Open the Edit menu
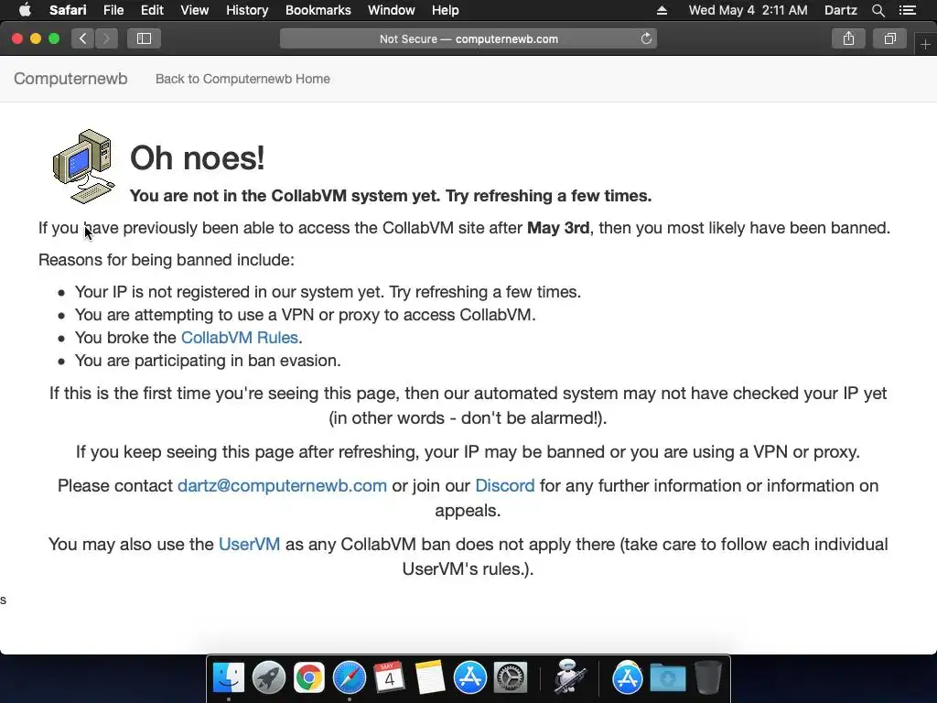Screen dimensions: 937x703 coord(152,10)
